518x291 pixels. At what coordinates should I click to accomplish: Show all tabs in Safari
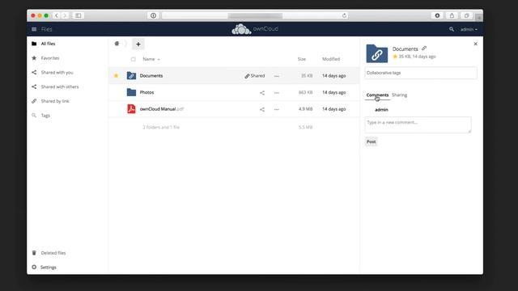coord(466,15)
